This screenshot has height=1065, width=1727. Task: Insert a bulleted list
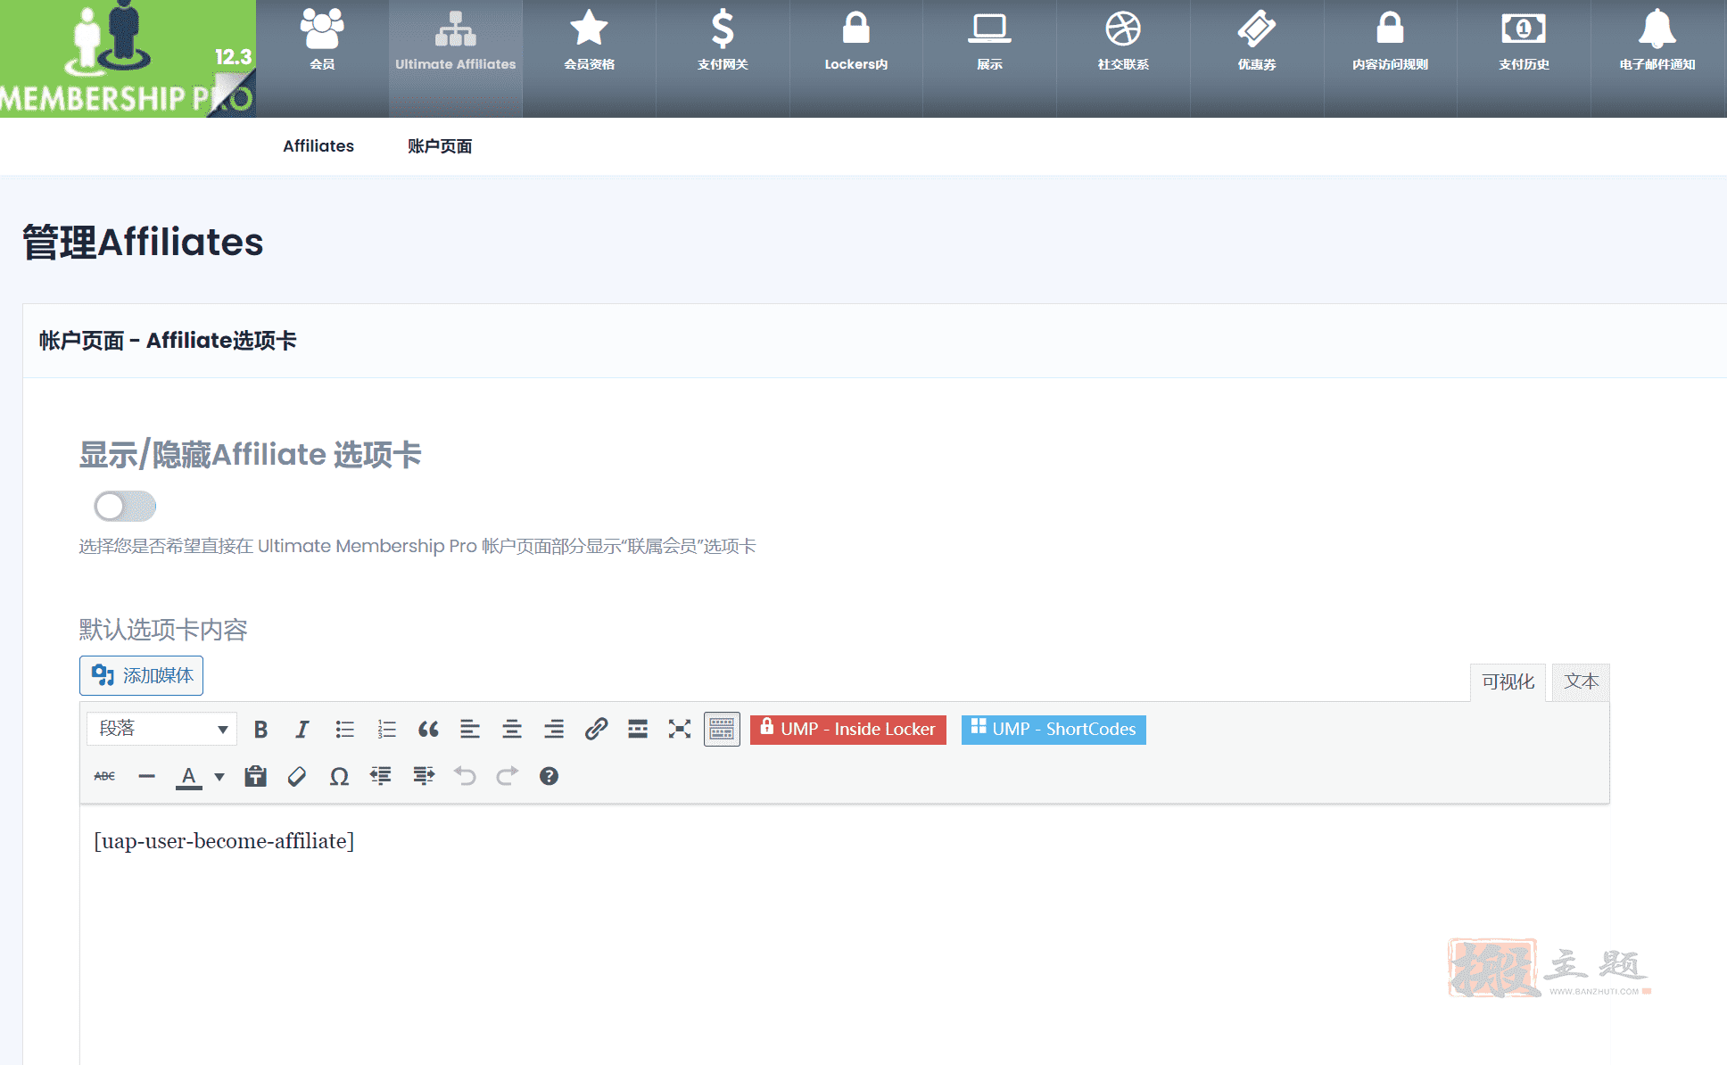click(344, 730)
